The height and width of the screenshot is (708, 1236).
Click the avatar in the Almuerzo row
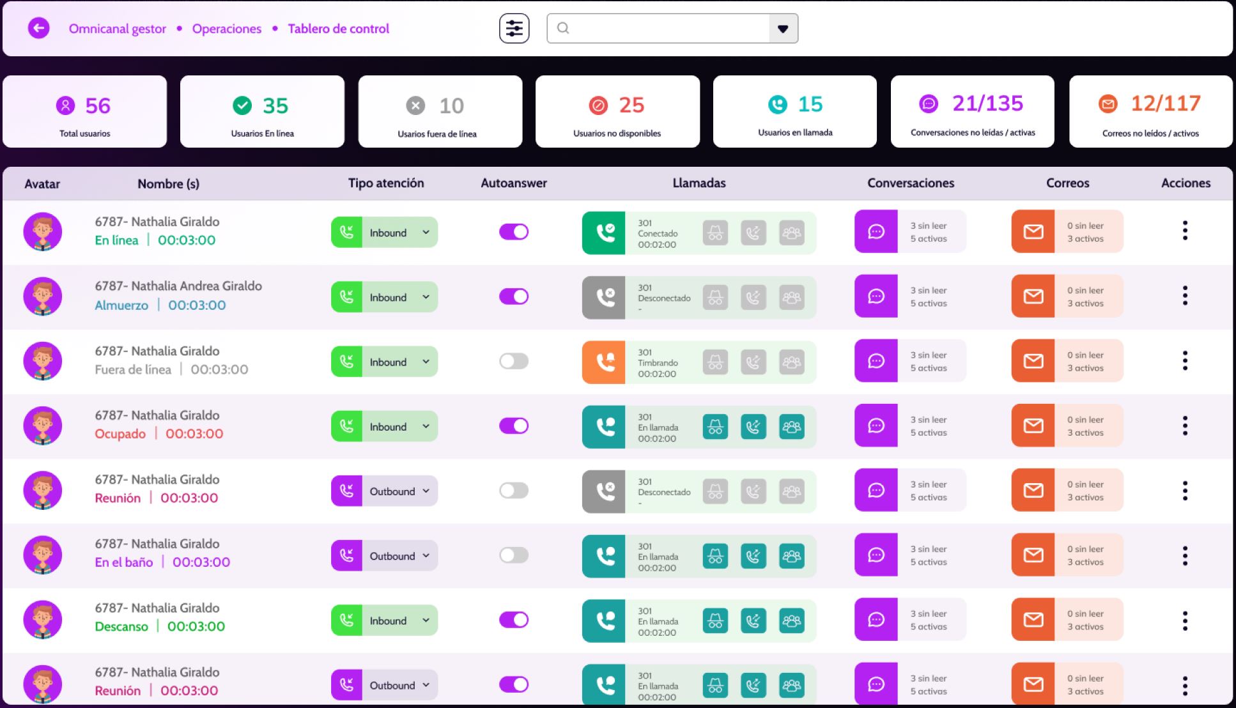(x=43, y=296)
